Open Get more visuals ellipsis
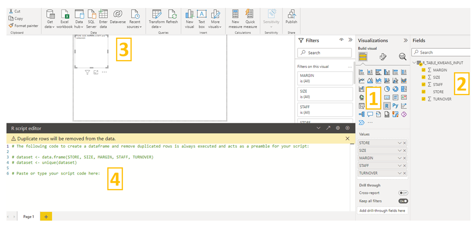The image size is (473, 229). 370,123
